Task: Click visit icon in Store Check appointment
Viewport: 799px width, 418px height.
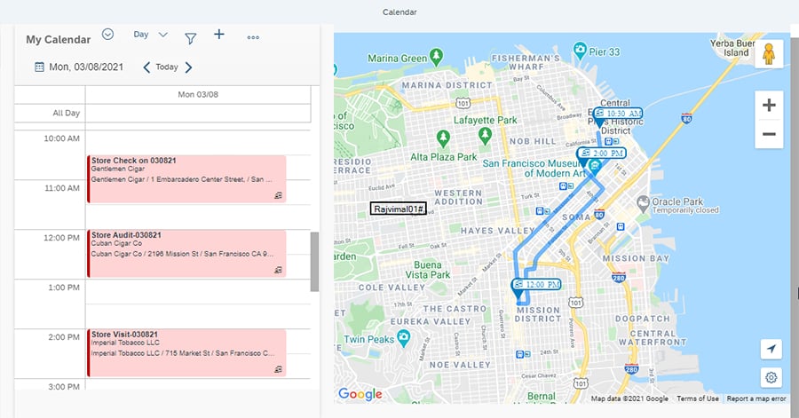Action: click(278, 195)
